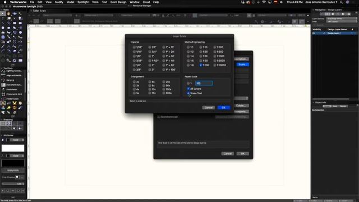
Task: Open the Tools menu
Action: 95,2
